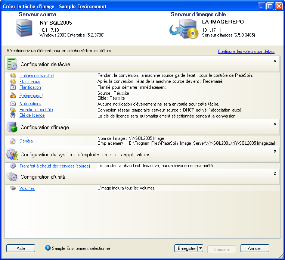Open the États finaux link
The height and width of the screenshot is (260, 285).
(x=30, y=82)
